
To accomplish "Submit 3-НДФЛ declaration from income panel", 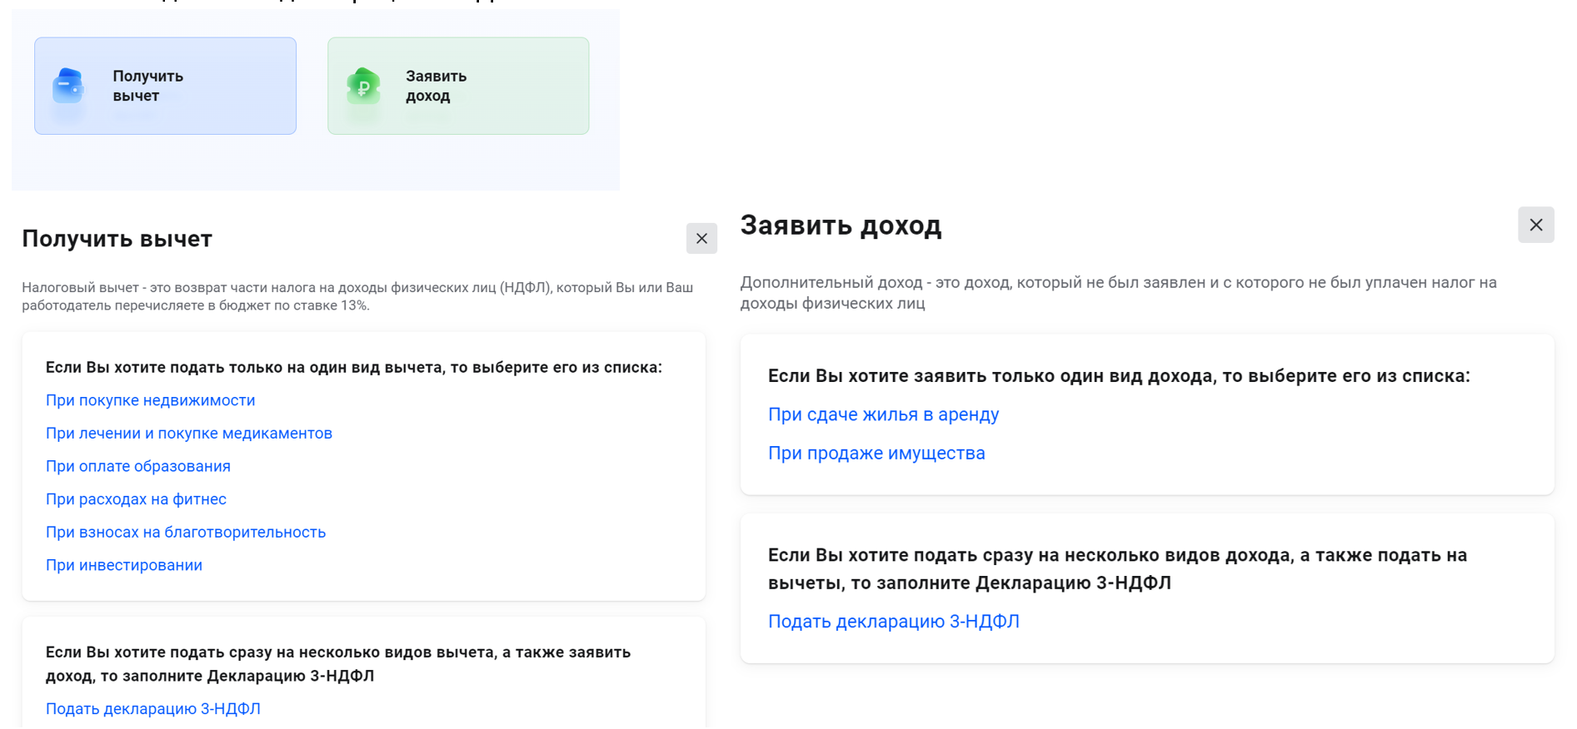I will coord(893,622).
